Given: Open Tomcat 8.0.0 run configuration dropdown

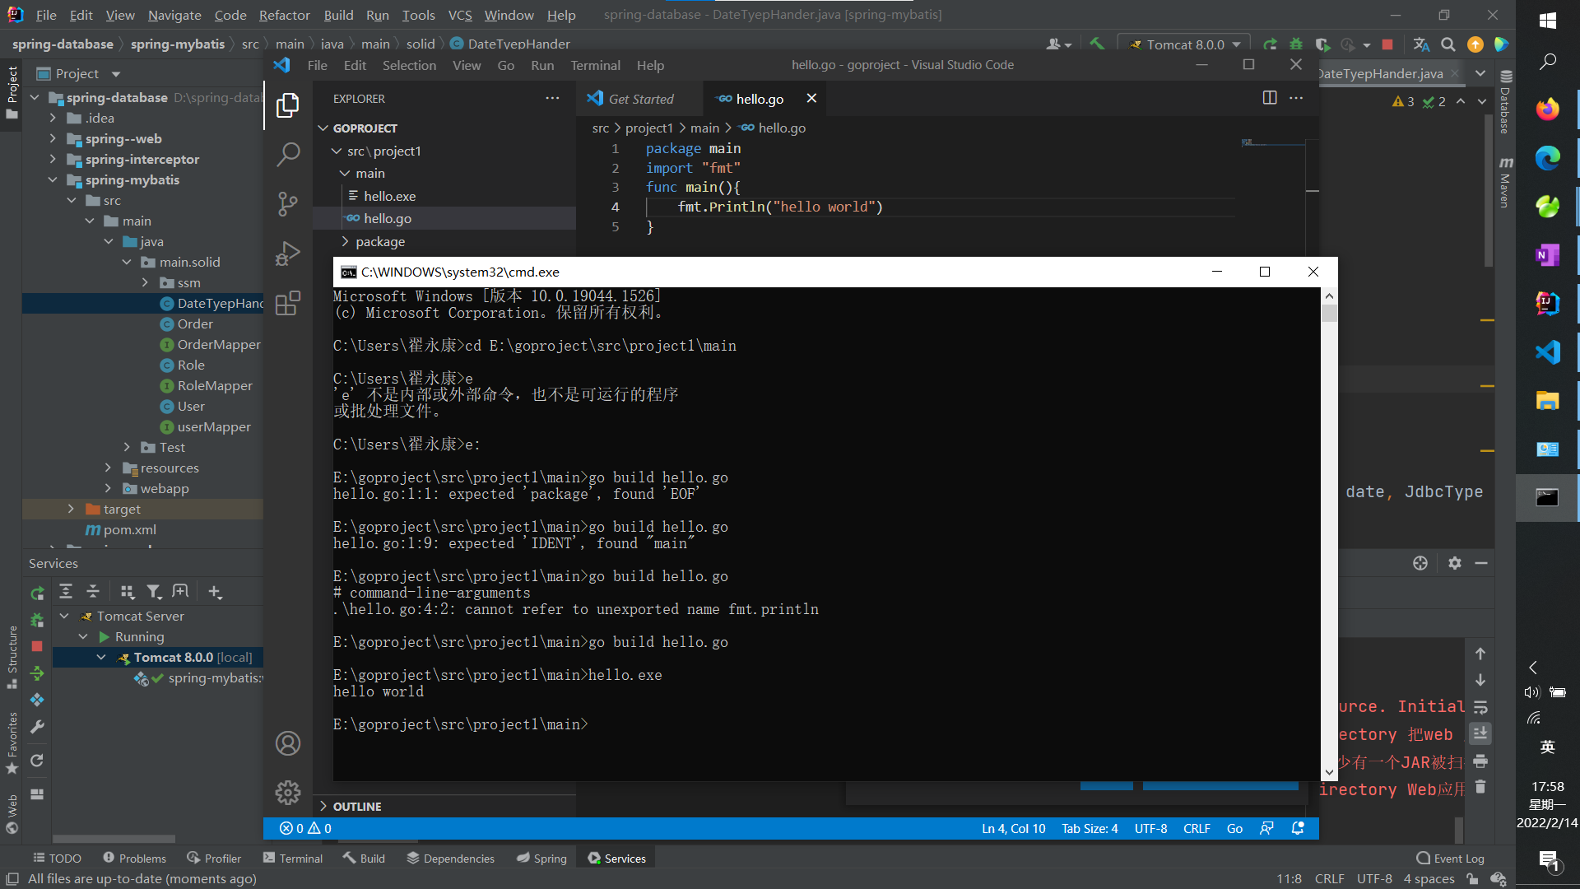Looking at the screenshot, I should [1185, 44].
